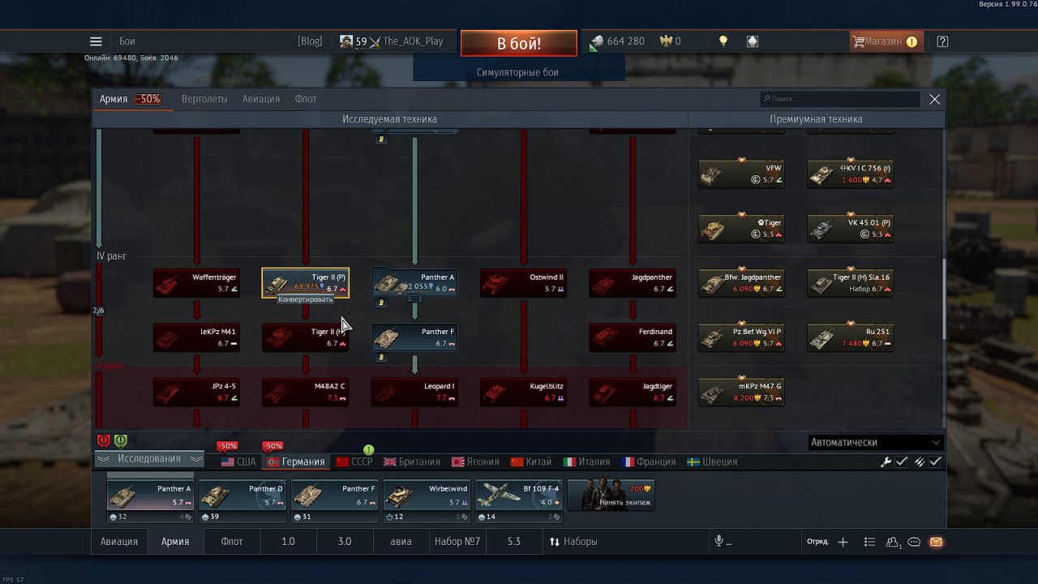
Task: Select the США nation tab
Action: click(x=238, y=462)
